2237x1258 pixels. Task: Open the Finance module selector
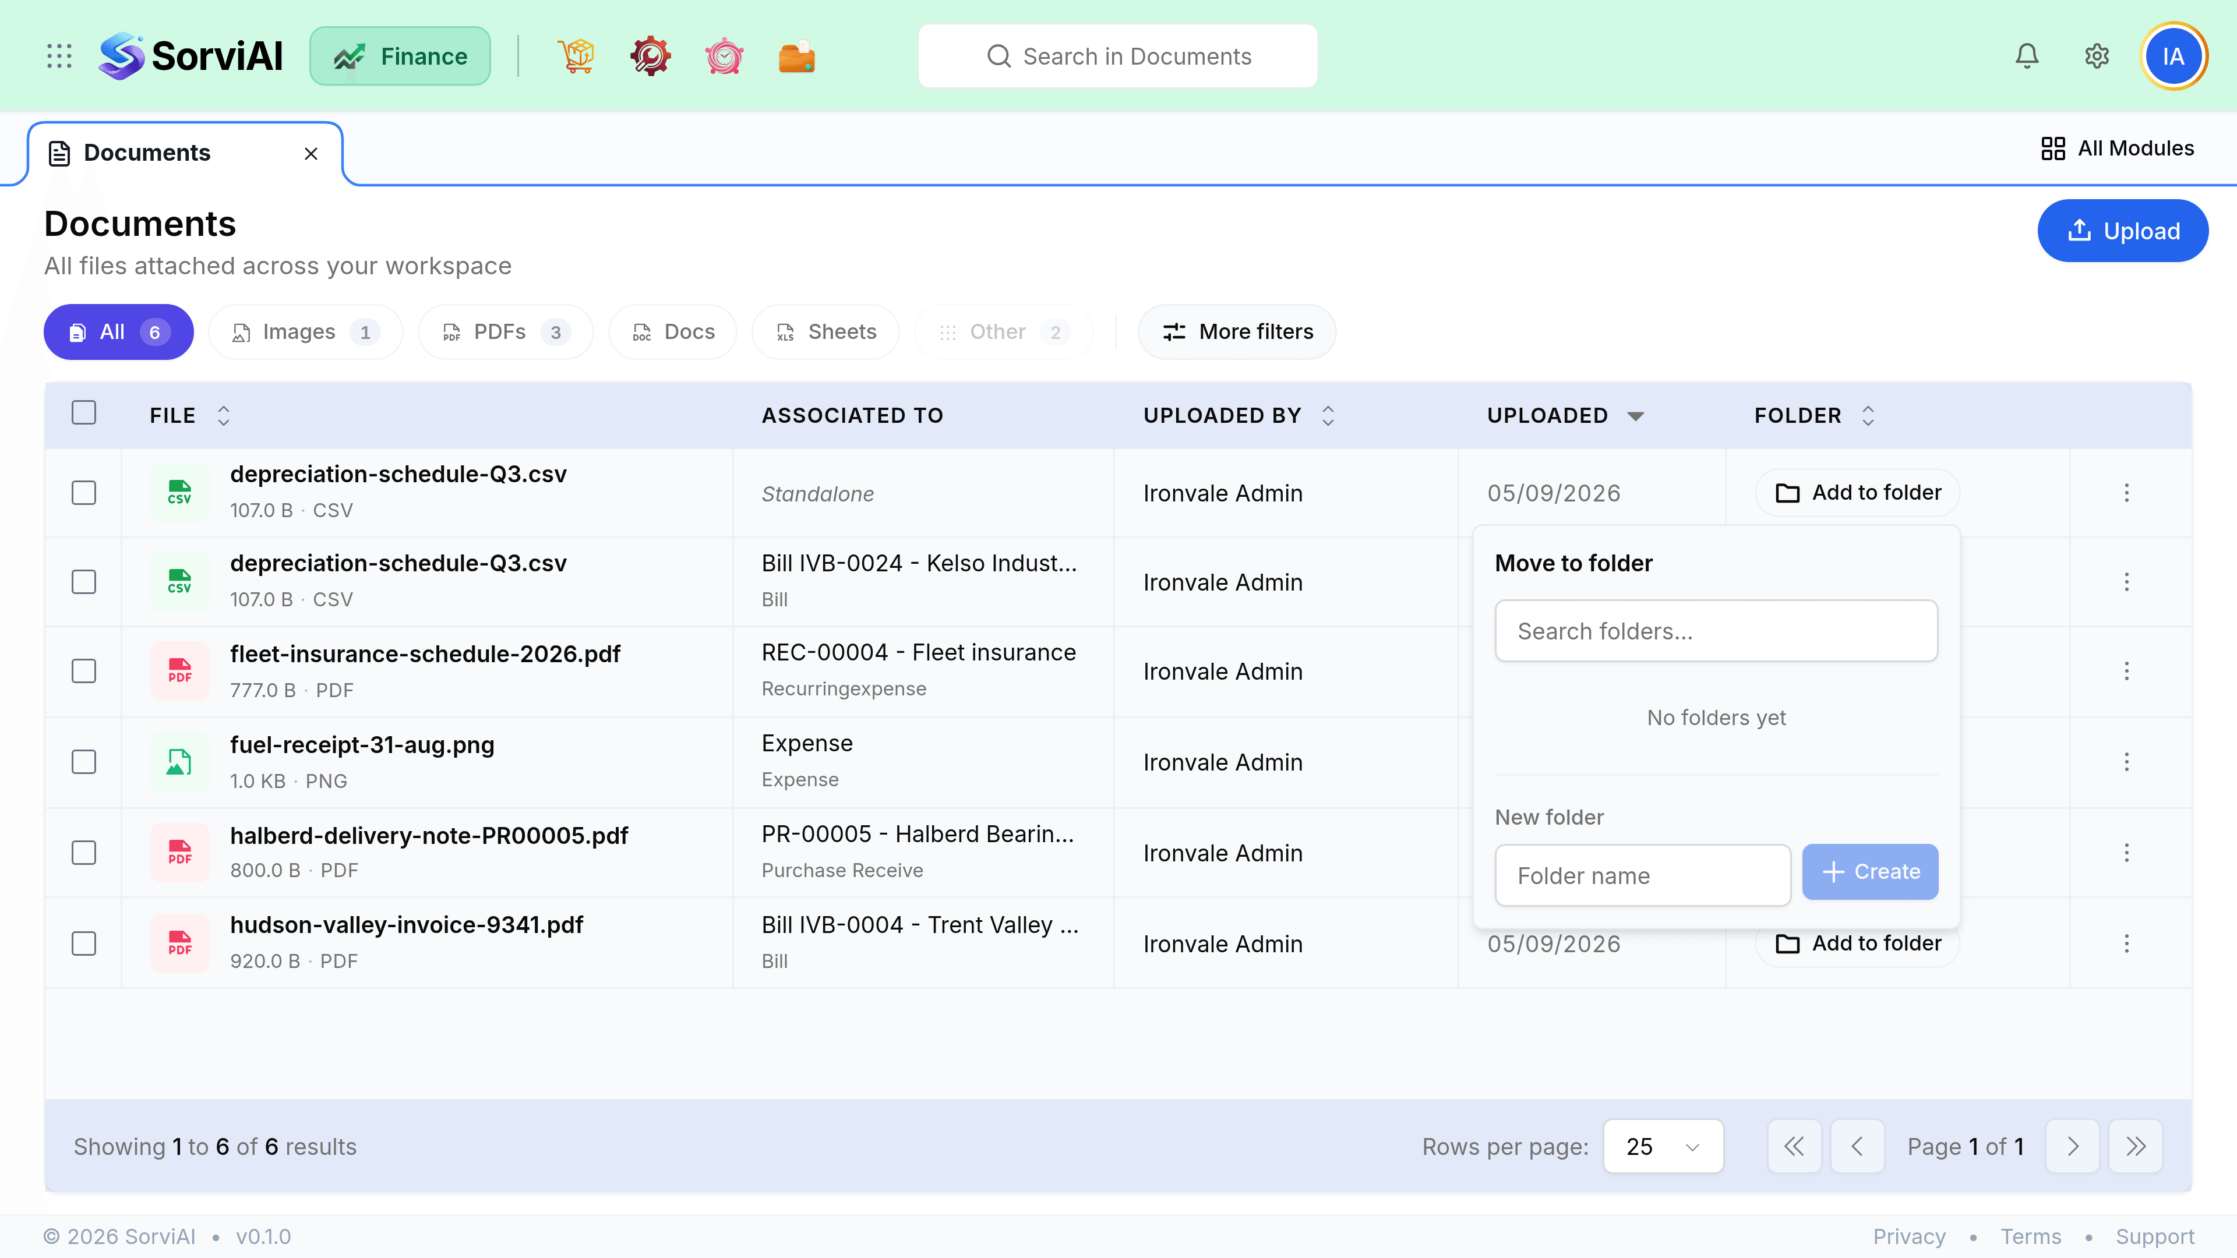pyautogui.click(x=400, y=56)
